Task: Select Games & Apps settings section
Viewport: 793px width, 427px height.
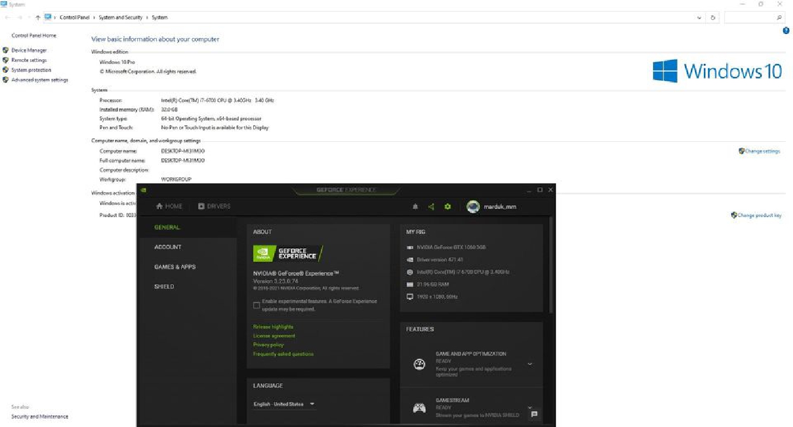Action: (175, 267)
